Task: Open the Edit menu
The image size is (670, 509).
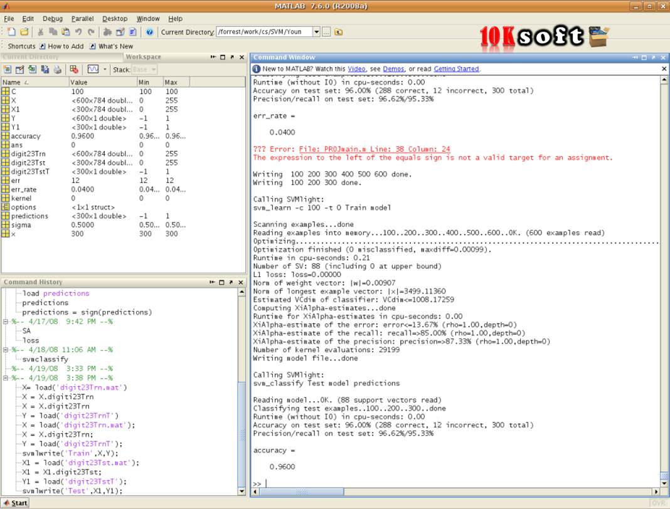Action: (28, 19)
